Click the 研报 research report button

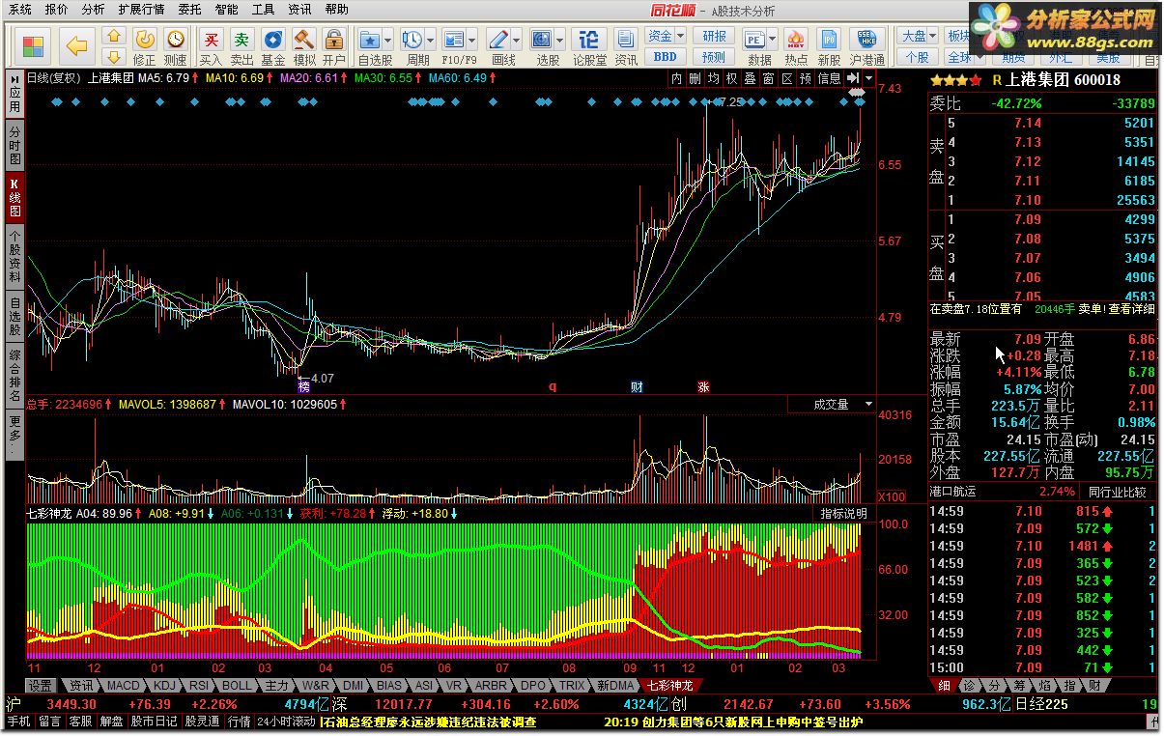(714, 37)
